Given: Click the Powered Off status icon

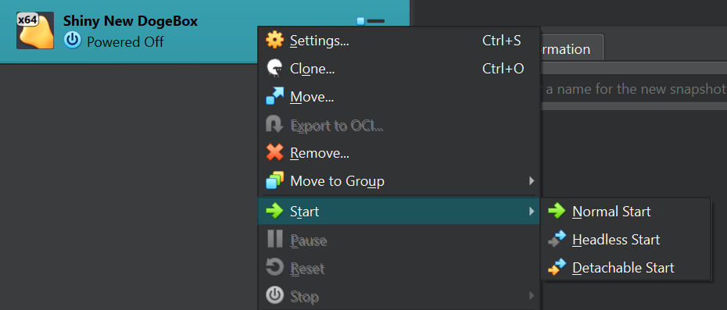Looking at the screenshot, I should click(x=72, y=41).
